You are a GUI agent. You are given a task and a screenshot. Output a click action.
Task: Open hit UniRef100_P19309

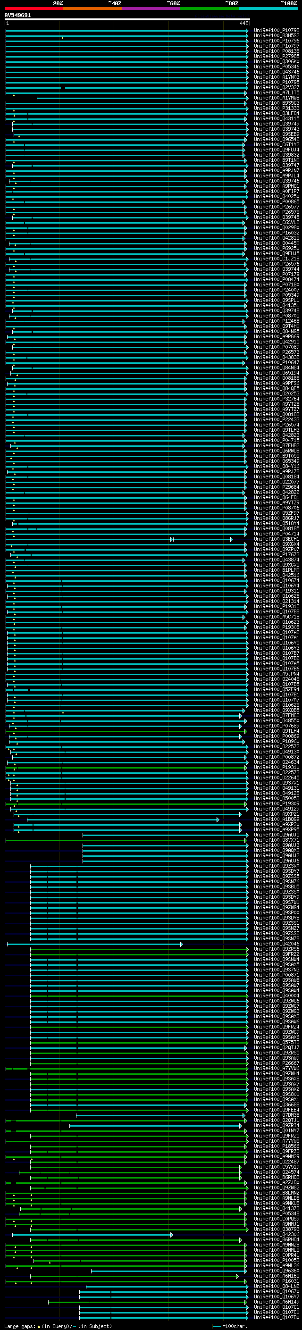277,803
